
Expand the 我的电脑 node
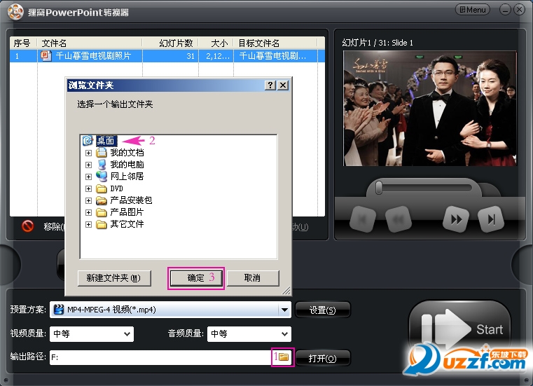pyautogui.click(x=88, y=165)
